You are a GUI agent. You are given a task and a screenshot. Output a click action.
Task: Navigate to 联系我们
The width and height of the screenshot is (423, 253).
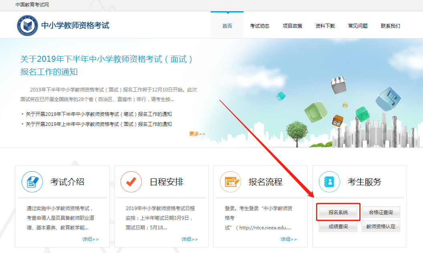[390, 26]
